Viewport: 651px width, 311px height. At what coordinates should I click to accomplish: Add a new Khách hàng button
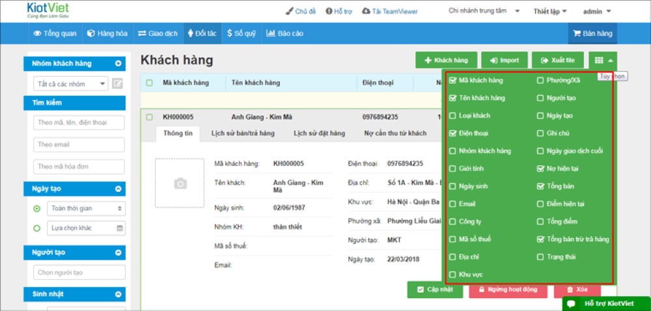(x=447, y=60)
